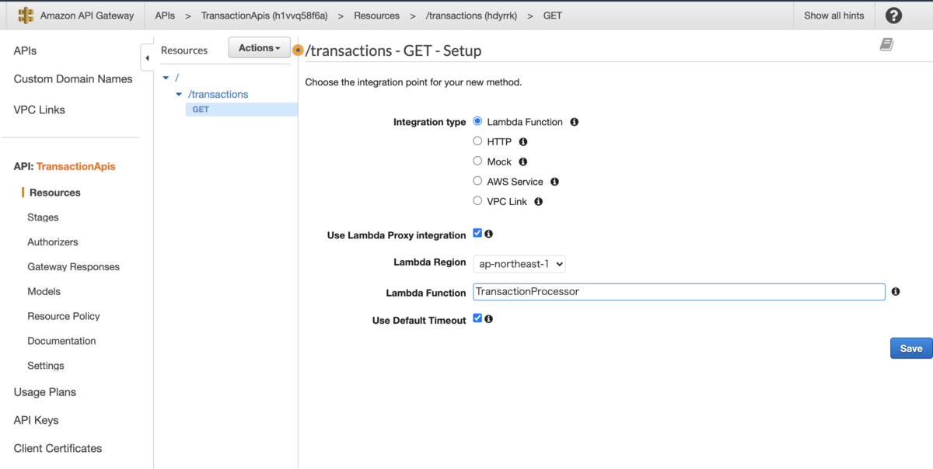Viewport: 933px width, 469px height.
Task: Select the Mock integration type
Action: (x=477, y=162)
